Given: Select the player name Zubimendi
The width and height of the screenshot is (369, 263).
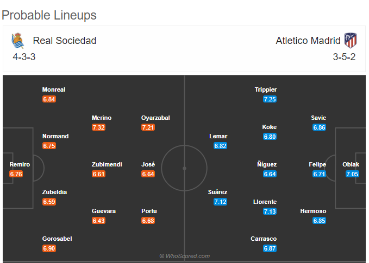Looking at the screenshot, I should [107, 164].
